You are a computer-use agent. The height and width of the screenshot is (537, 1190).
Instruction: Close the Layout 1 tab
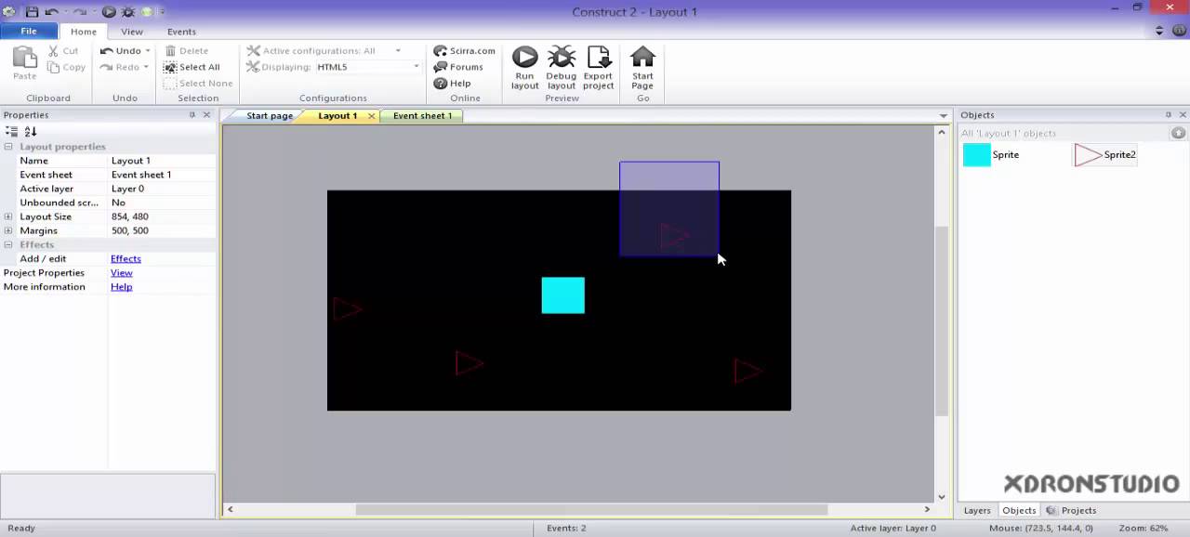[x=372, y=116]
